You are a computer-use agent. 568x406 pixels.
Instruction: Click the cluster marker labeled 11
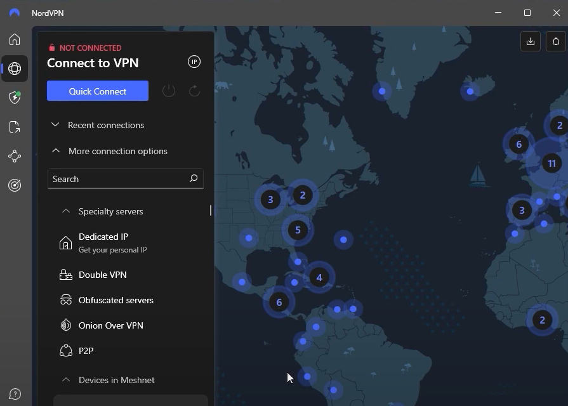point(551,163)
